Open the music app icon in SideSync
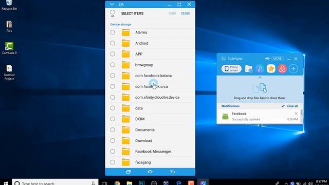The height and width of the screenshot is (185, 329). (x=260, y=69)
